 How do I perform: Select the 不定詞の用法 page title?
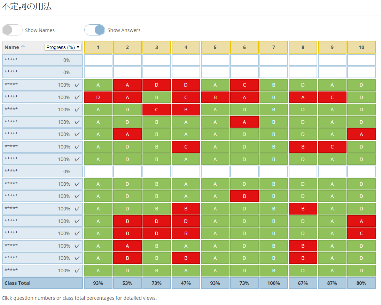click(x=27, y=6)
